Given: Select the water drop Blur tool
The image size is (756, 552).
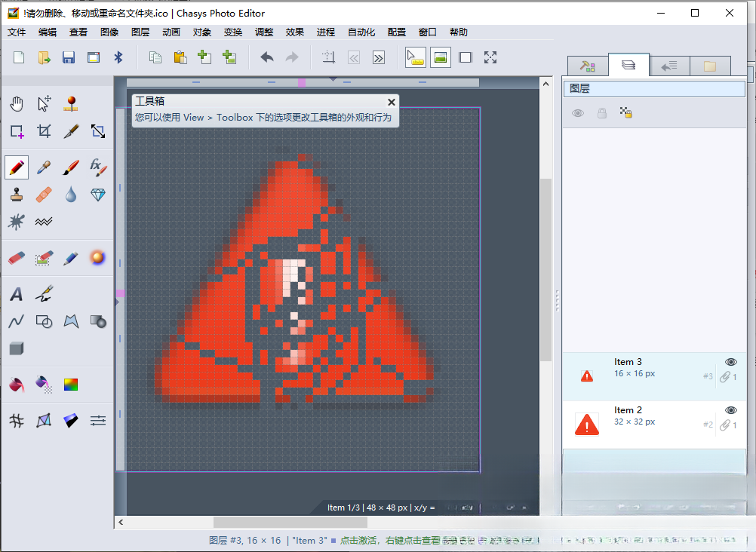Looking at the screenshot, I should click(71, 195).
